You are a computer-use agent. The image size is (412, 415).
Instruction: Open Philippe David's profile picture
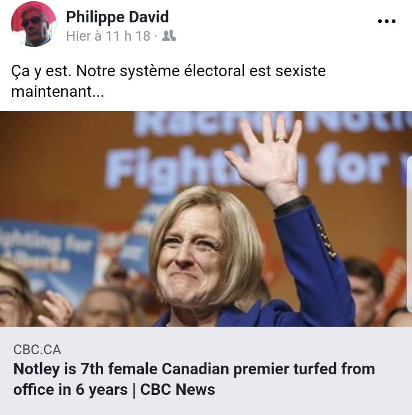click(34, 24)
